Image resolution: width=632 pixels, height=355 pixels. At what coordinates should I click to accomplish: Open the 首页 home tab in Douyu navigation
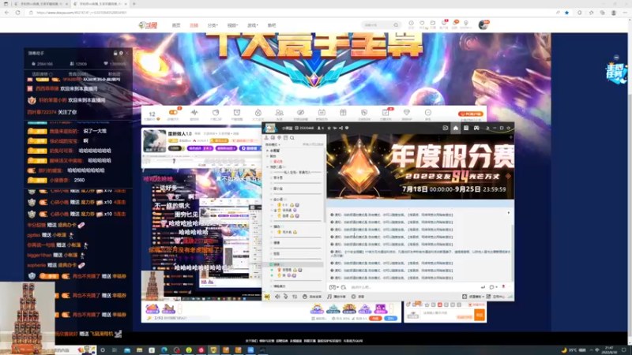point(176,25)
